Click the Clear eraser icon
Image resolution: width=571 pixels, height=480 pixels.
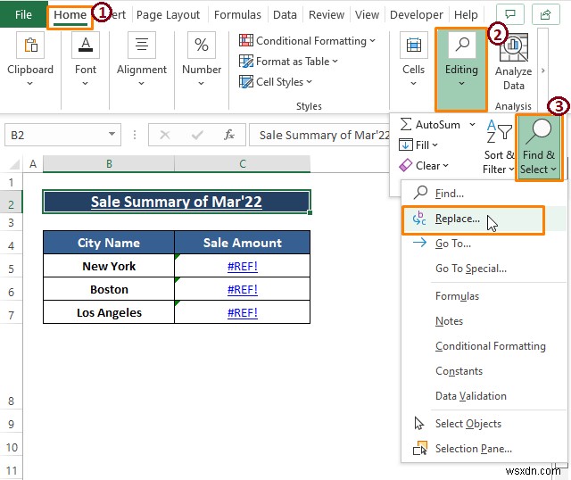point(406,165)
